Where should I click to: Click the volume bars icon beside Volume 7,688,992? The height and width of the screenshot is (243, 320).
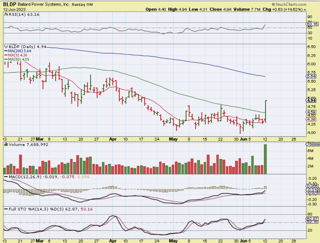tap(6, 145)
